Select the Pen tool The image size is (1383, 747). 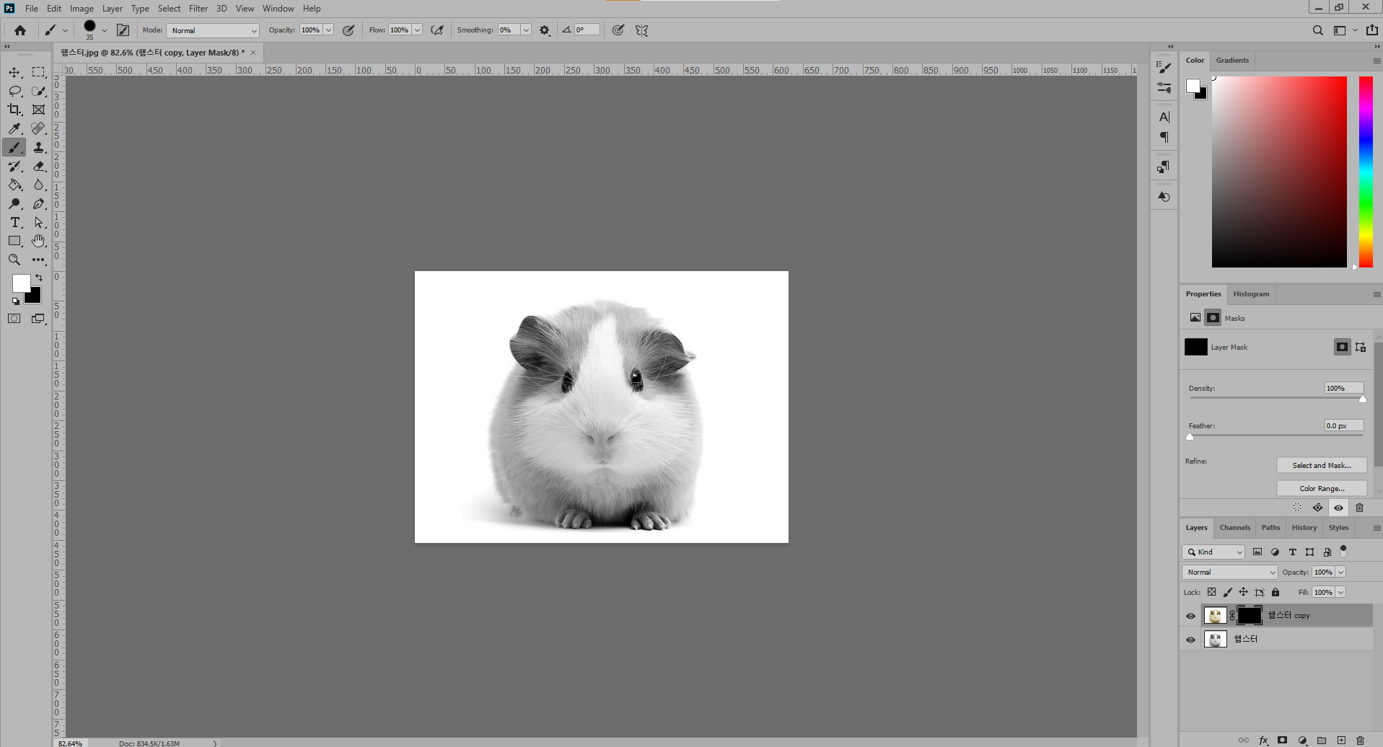point(39,203)
